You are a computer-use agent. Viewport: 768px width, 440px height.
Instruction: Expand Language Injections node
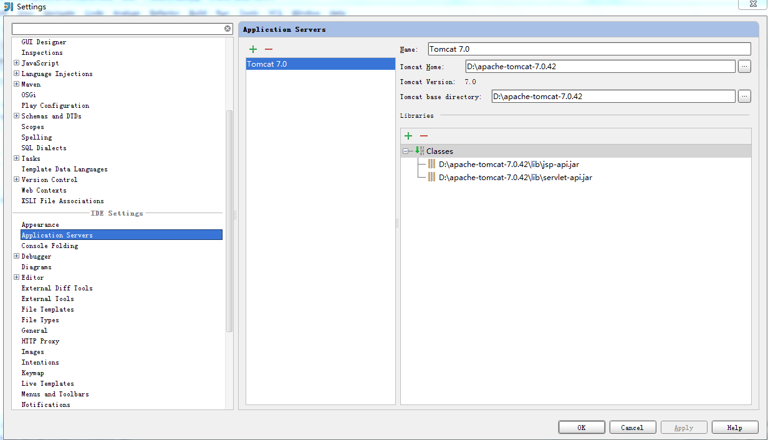click(16, 74)
